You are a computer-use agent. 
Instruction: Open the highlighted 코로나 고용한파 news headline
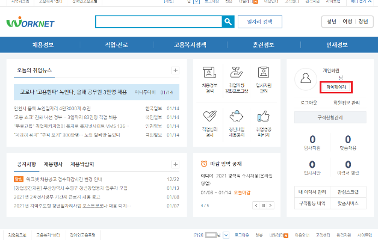(73, 92)
